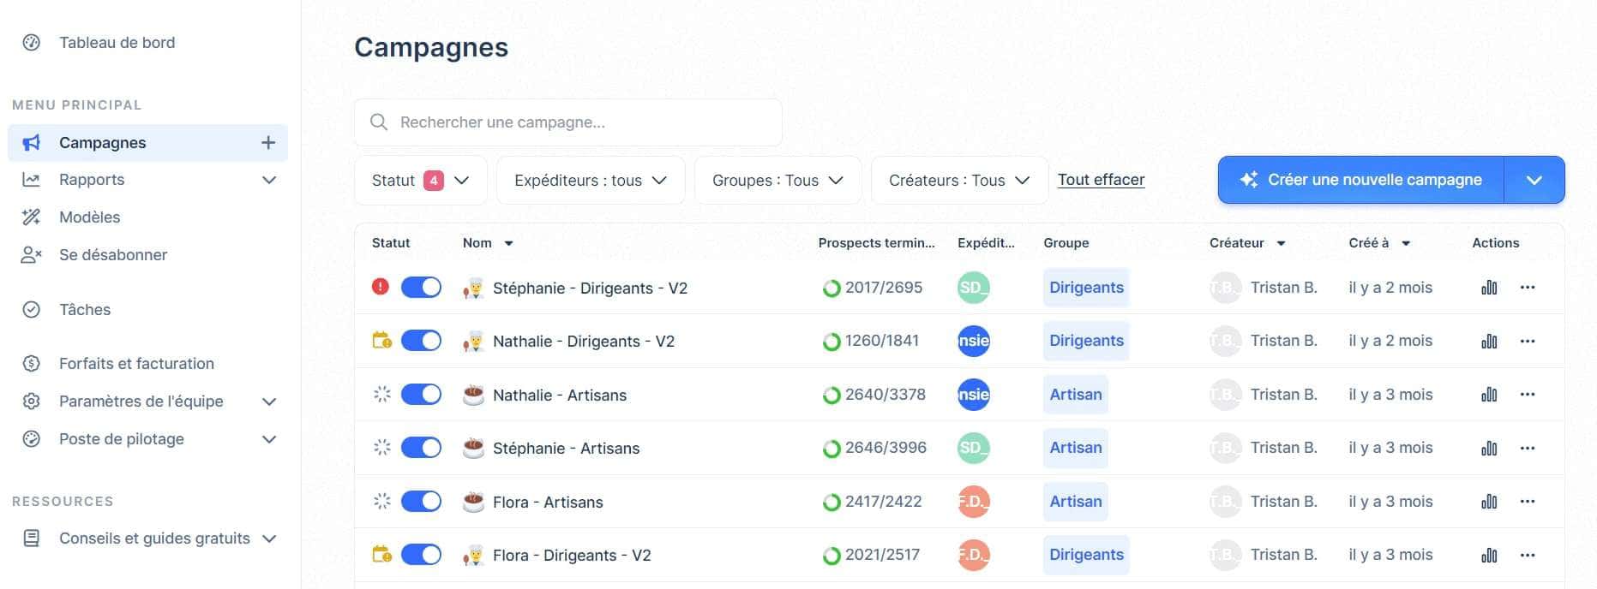The image size is (1597, 589).
Task: Go to Tableau de bord
Action: 117,43
